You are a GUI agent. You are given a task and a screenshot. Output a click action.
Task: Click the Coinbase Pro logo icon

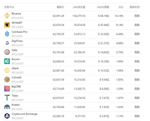(x=7, y=34)
